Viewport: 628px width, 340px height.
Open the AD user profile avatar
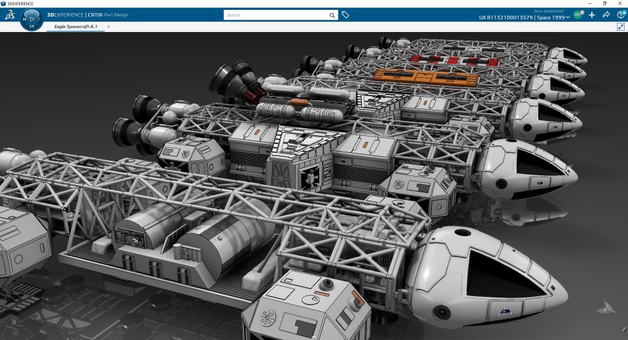tap(578, 15)
